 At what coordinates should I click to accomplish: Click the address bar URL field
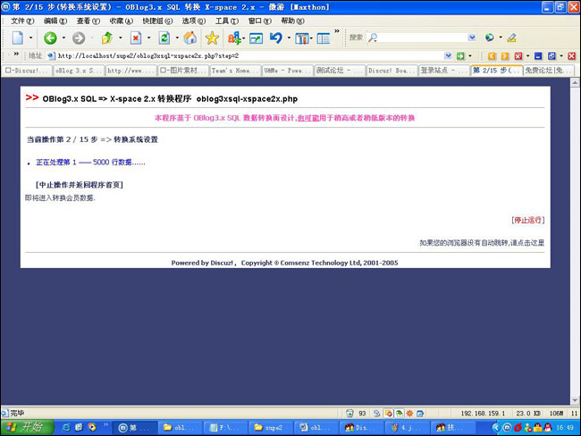(250, 56)
